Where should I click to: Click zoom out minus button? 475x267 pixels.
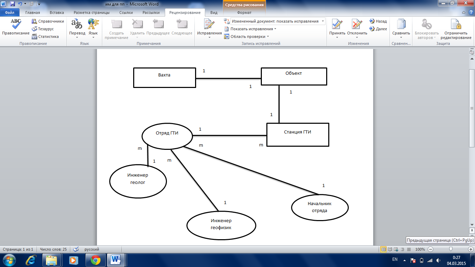[430, 249]
